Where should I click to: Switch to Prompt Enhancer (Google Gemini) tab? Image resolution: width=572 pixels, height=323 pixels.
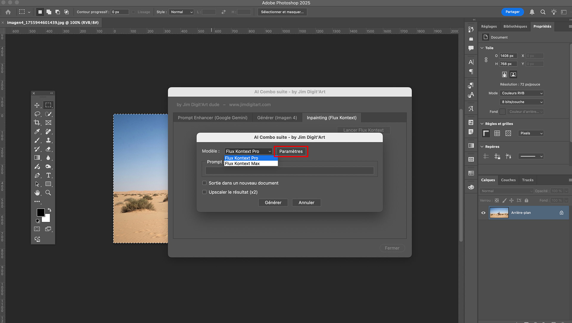pyautogui.click(x=213, y=118)
